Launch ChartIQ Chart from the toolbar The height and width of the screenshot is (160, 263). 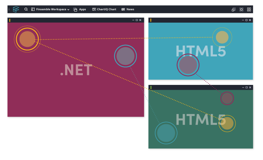pyautogui.click(x=104, y=10)
